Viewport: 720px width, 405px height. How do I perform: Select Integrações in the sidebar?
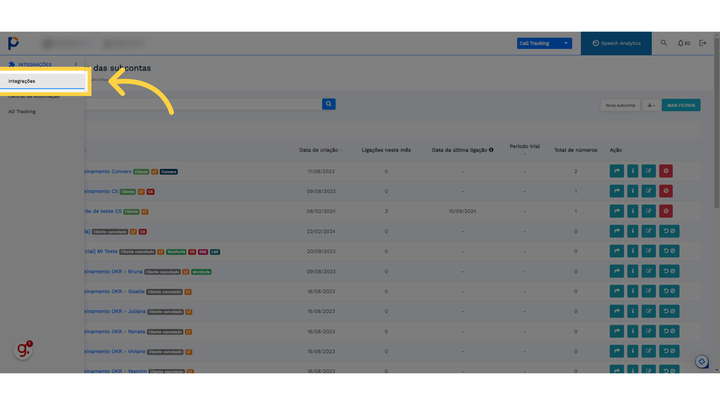[x=22, y=81]
